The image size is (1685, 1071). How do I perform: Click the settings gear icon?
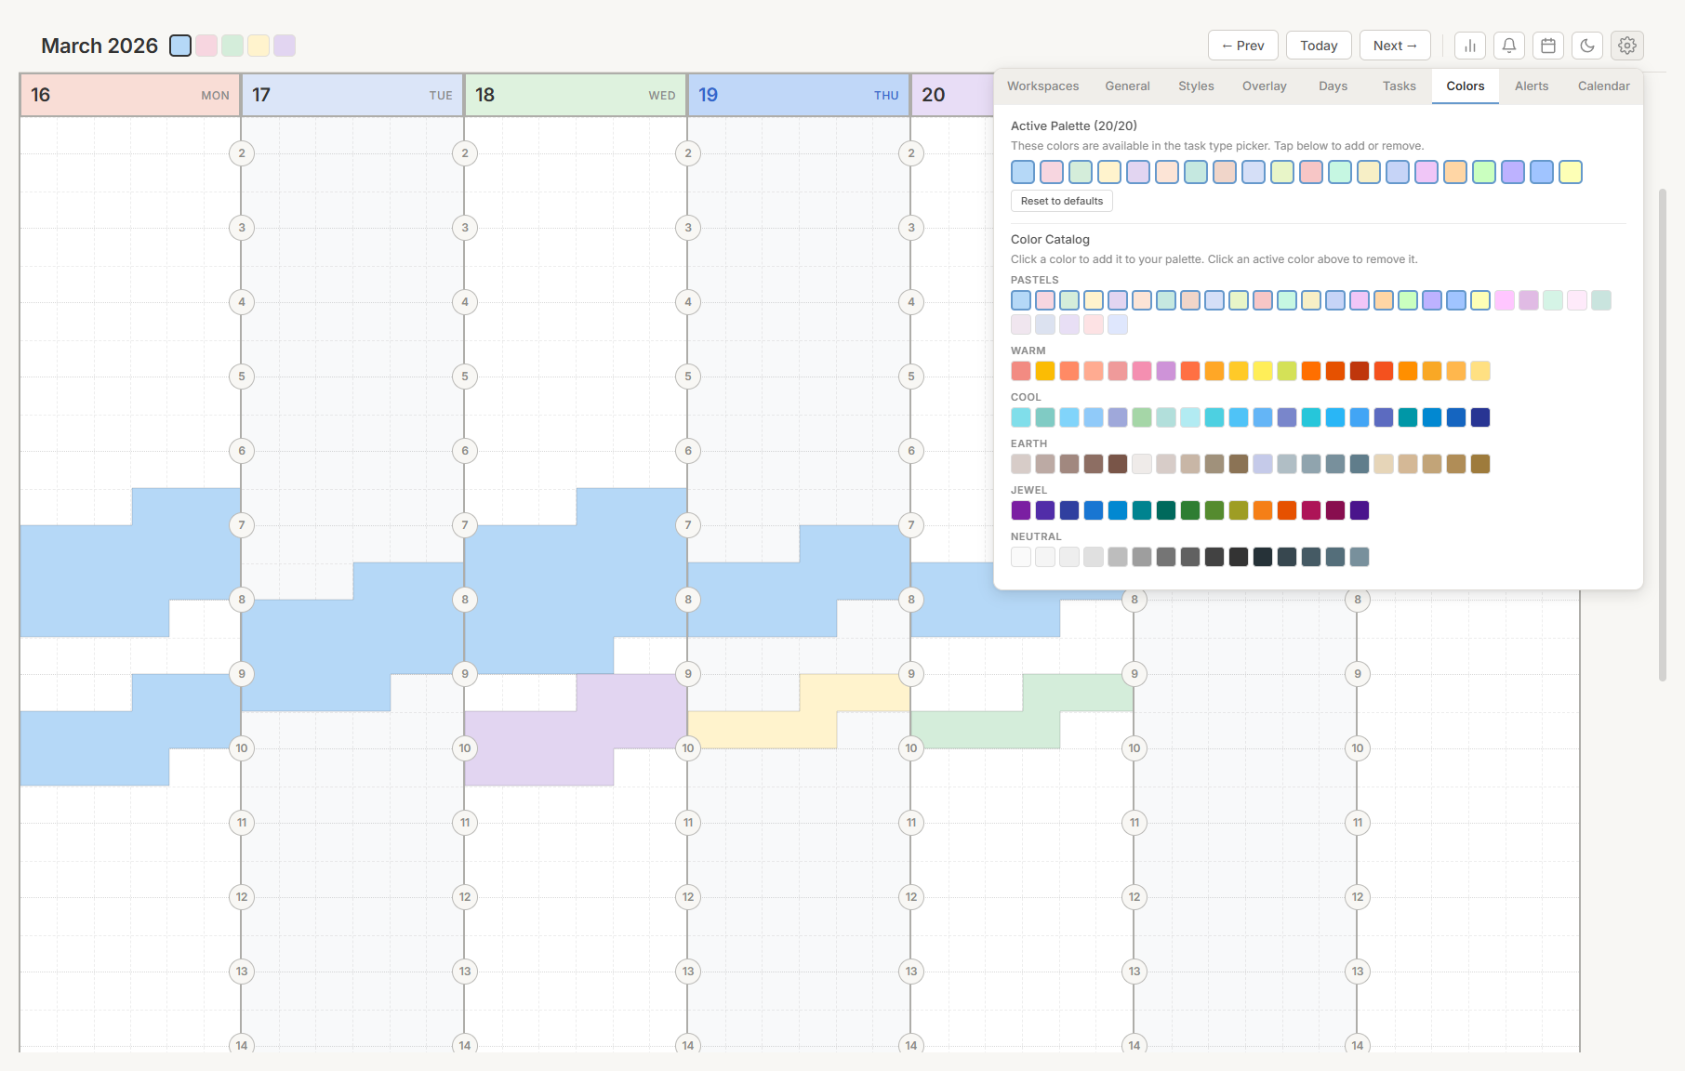(1626, 46)
